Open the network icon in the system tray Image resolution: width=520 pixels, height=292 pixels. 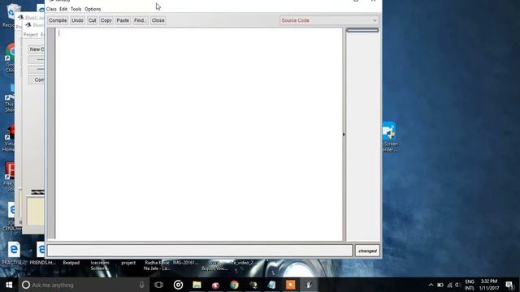[x=449, y=285]
